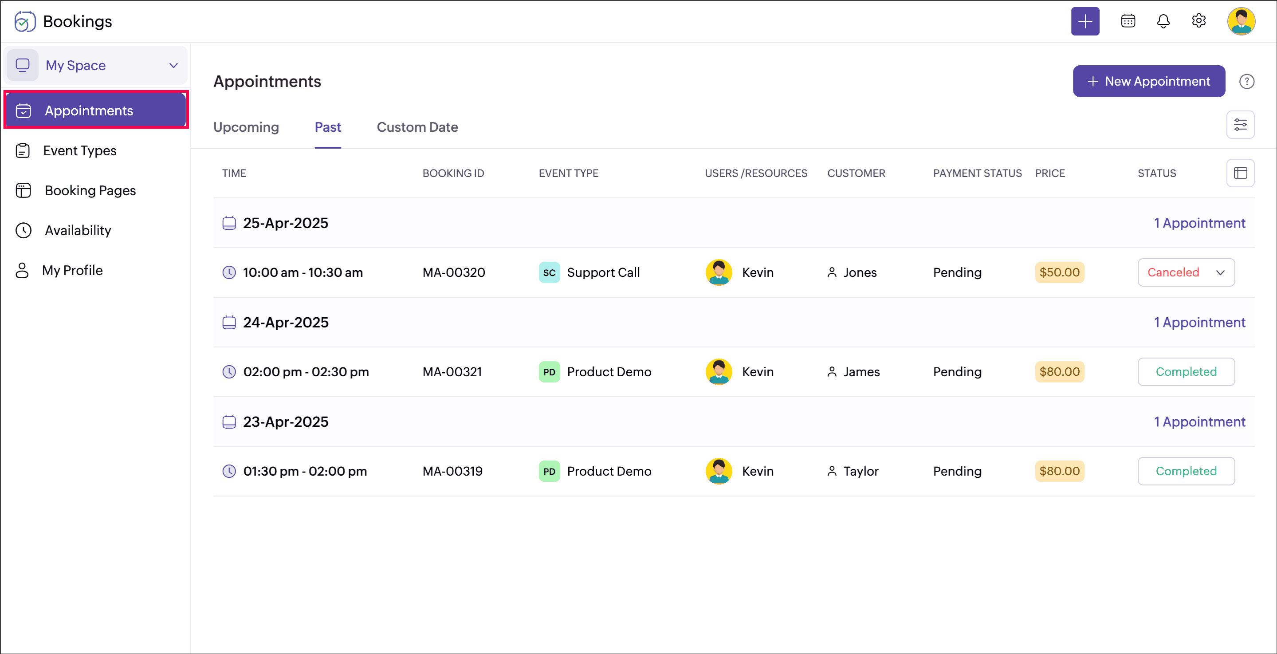Click the purple plus quick-add icon
This screenshot has height=654, width=1277.
click(1084, 21)
